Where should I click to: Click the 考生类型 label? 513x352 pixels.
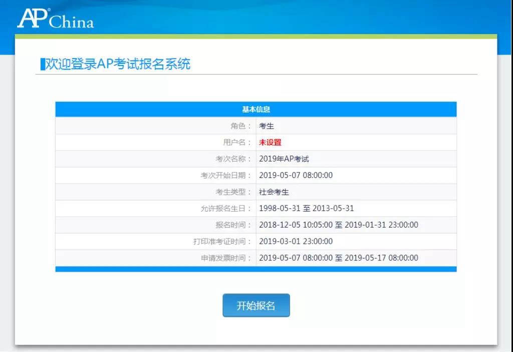[x=233, y=192]
